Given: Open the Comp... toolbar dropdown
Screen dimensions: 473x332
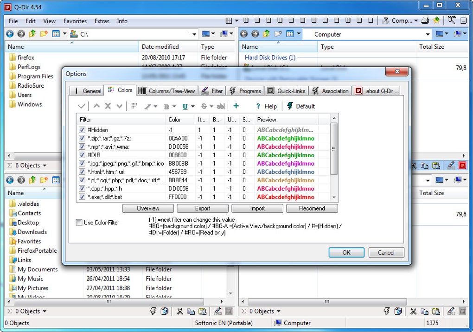Looking at the screenshot, I should [415, 21].
